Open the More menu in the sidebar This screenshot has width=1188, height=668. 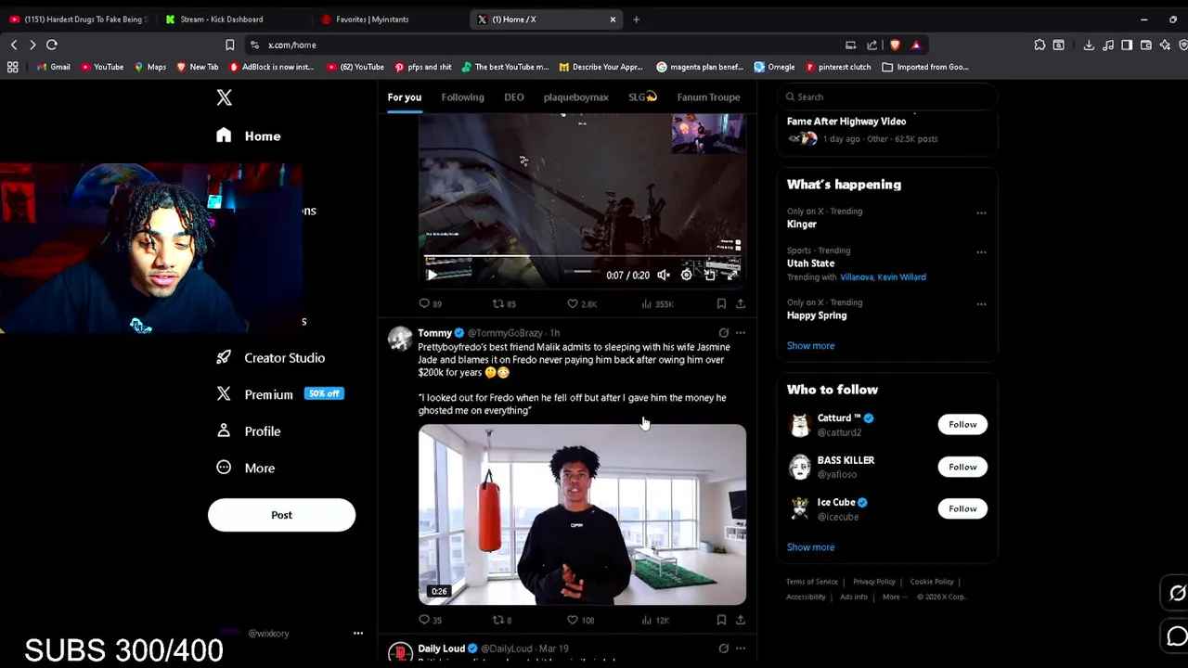(x=245, y=468)
